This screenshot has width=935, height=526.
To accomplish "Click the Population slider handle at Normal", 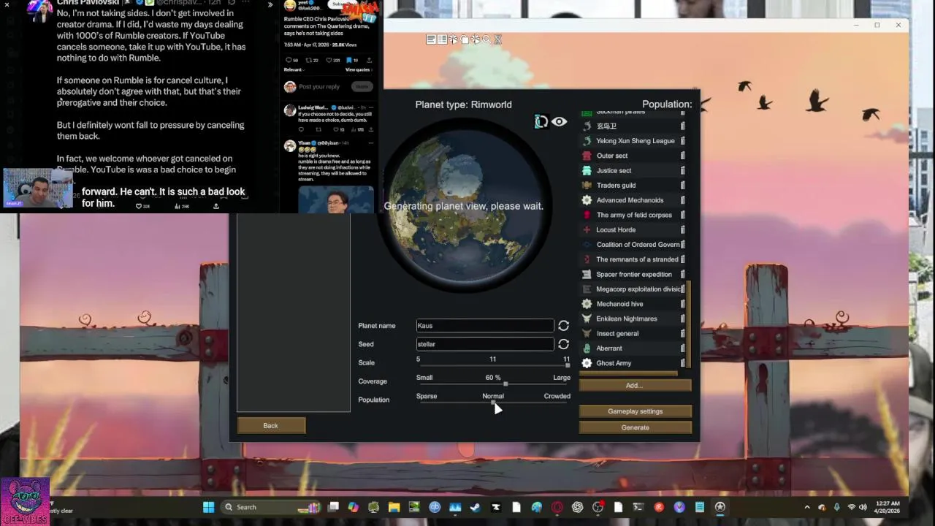I will (493, 402).
